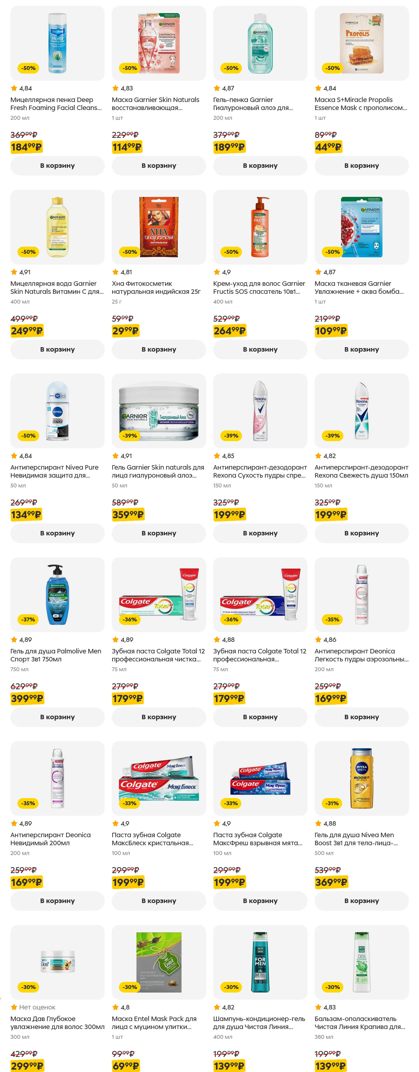The height and width of the screenshot is (1072, 419).
Task: Open the Хна индийская product image
Action: click(x=159, y=227)
